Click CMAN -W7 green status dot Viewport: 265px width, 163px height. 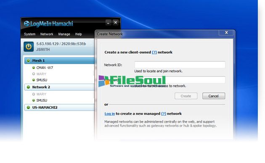pyautogui.click(x=34, y=68)
